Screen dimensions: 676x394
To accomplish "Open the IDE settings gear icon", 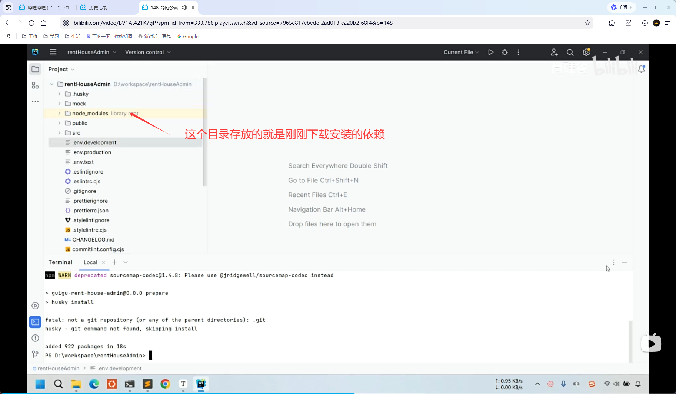I will pyautogui.click(x=586, y=53).
